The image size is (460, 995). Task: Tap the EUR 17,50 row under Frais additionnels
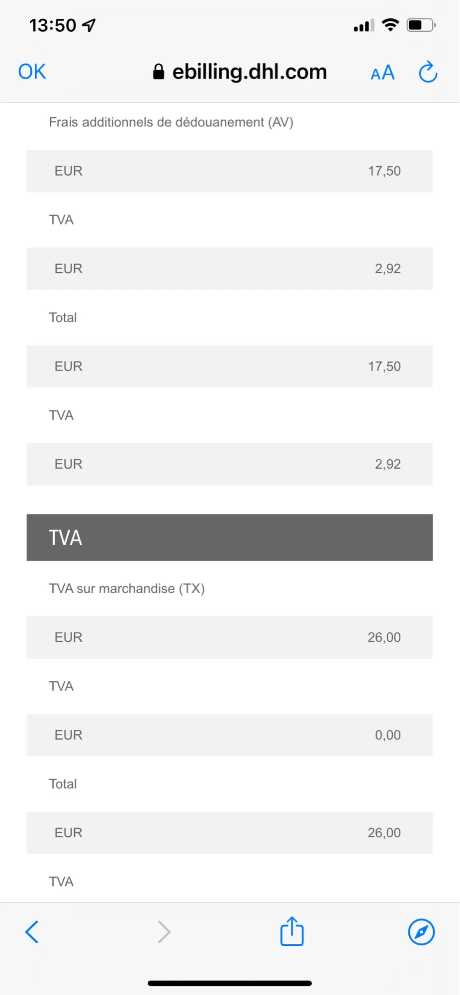[229, 171]
